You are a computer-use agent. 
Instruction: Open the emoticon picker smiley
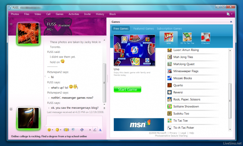(49, 130)
